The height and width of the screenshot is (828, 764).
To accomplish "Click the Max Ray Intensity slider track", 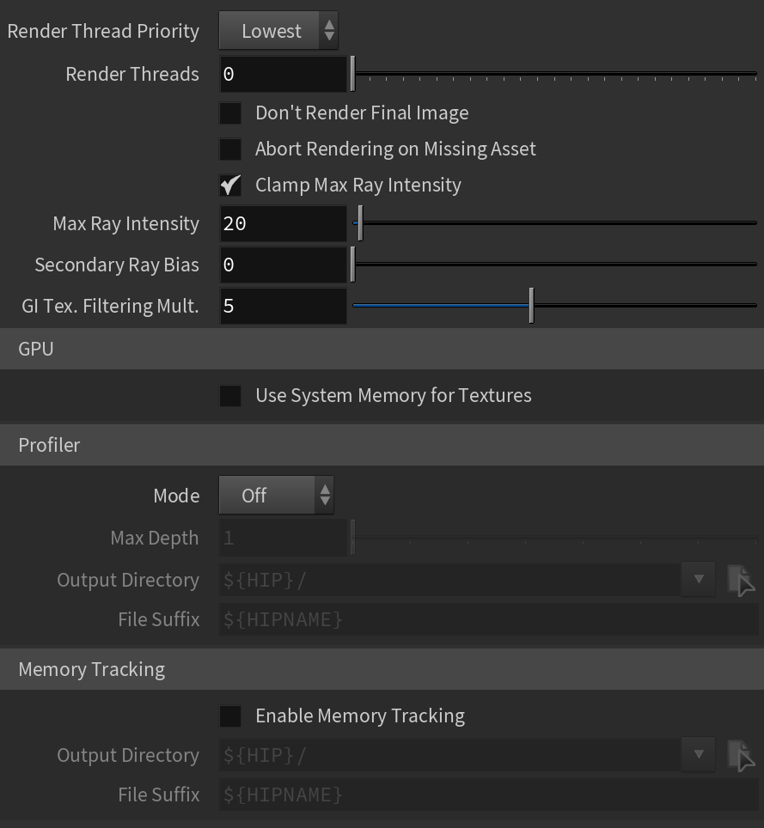I will point(555,222).
